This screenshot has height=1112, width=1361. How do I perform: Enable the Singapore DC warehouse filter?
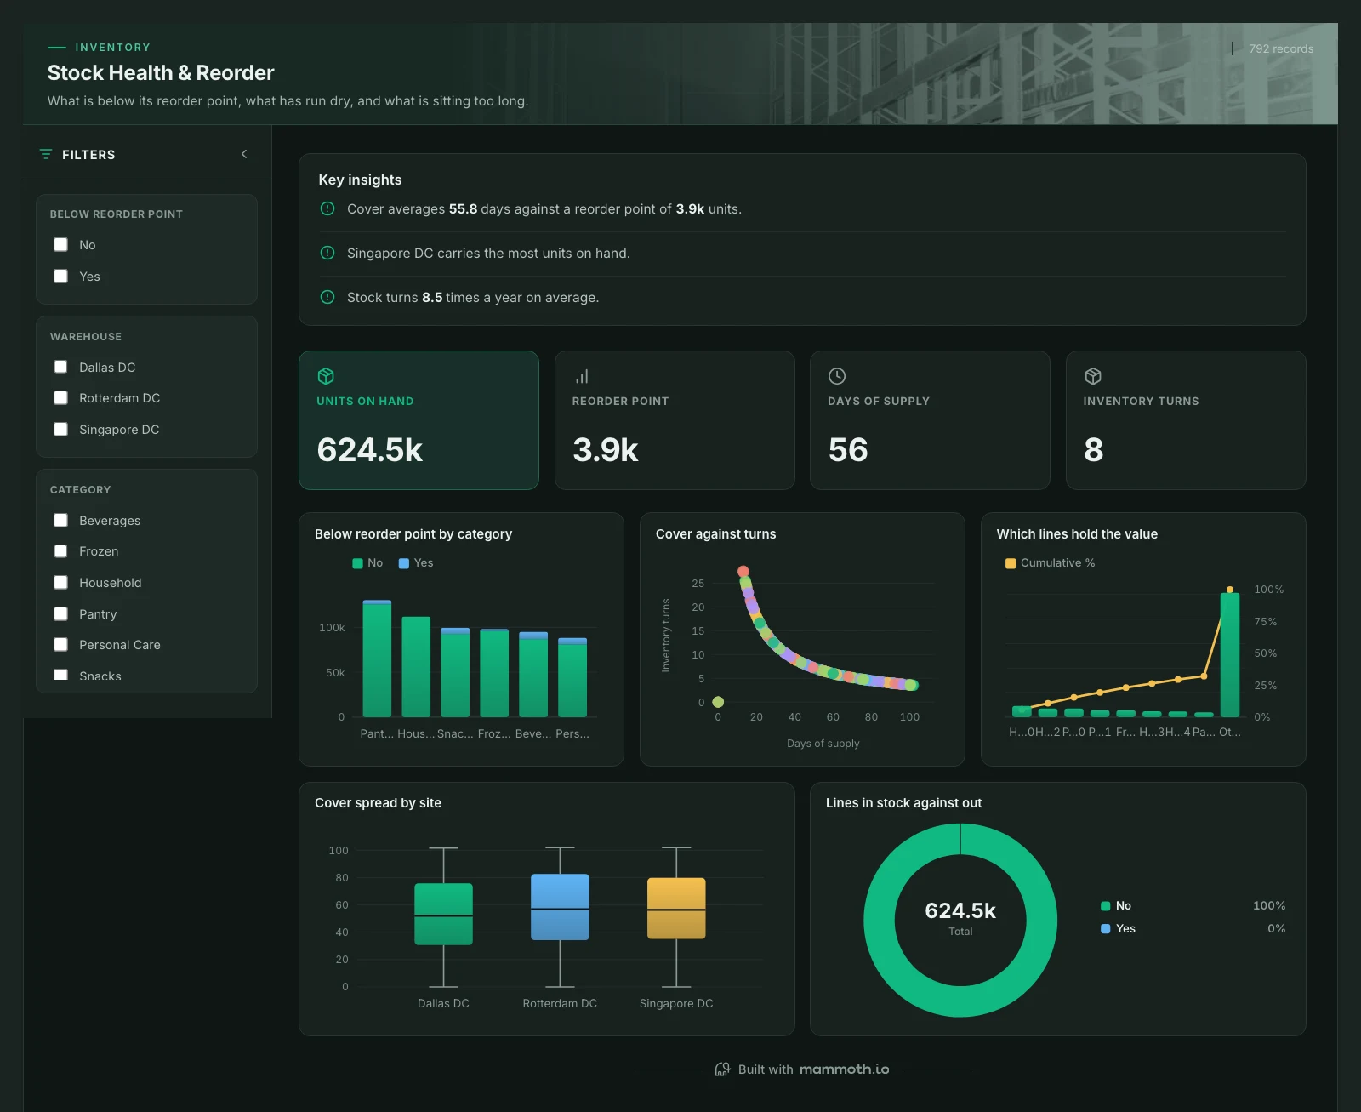61,430
